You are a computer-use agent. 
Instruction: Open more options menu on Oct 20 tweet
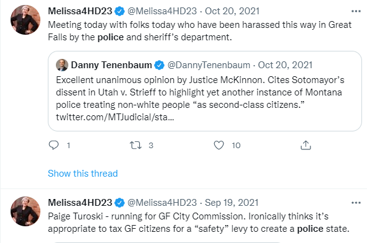pos(356,11)
